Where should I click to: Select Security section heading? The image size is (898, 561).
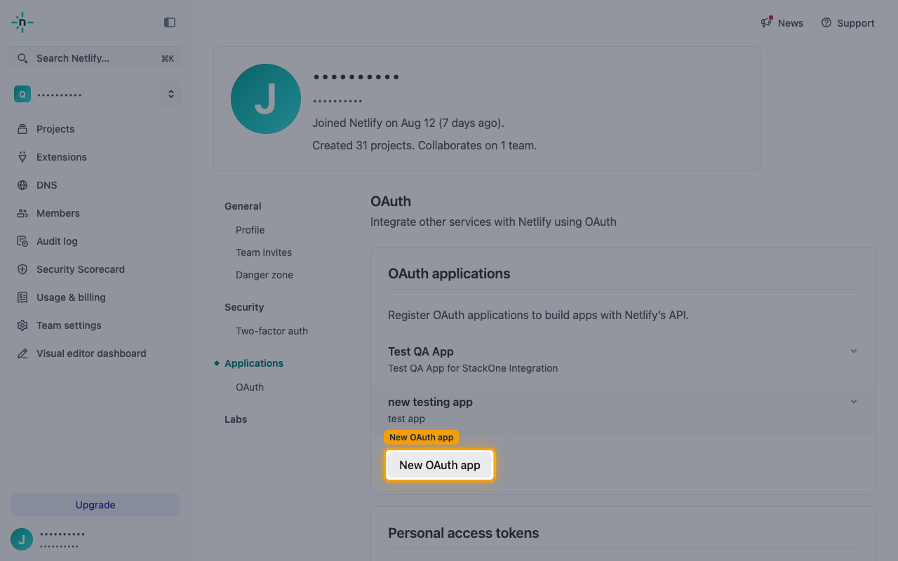pos(244,307)
